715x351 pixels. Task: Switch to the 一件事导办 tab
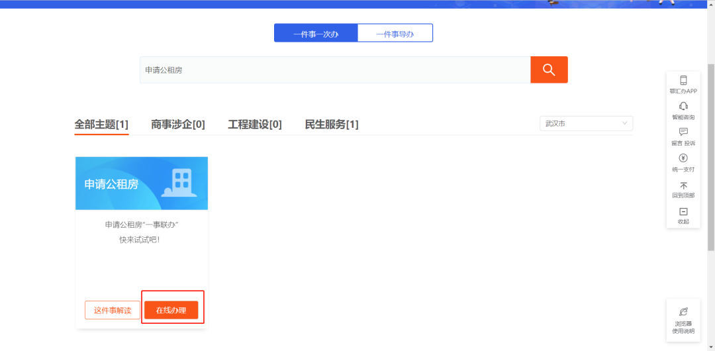pos(395,34)
